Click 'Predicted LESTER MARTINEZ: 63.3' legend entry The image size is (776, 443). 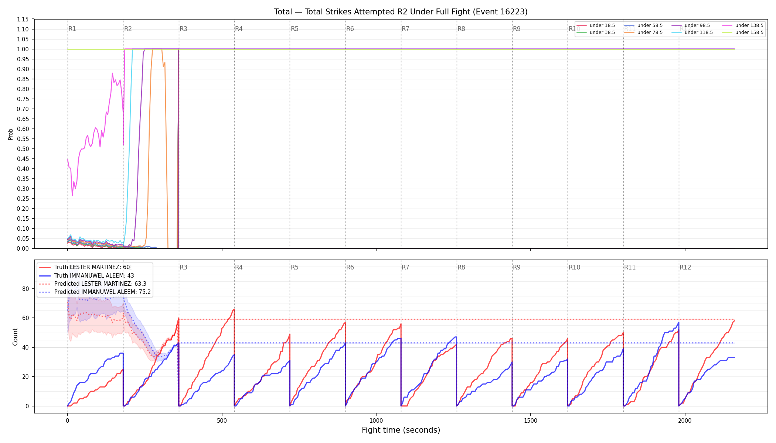(100, 284)
